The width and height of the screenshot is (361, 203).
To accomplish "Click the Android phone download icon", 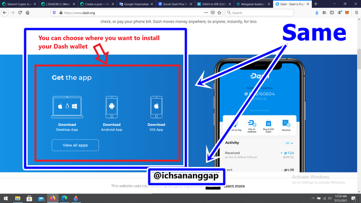I will 112,107.
